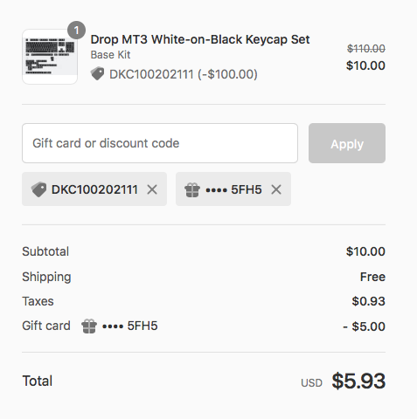Remove the gift card ending 5FH5

pos(276,189)
